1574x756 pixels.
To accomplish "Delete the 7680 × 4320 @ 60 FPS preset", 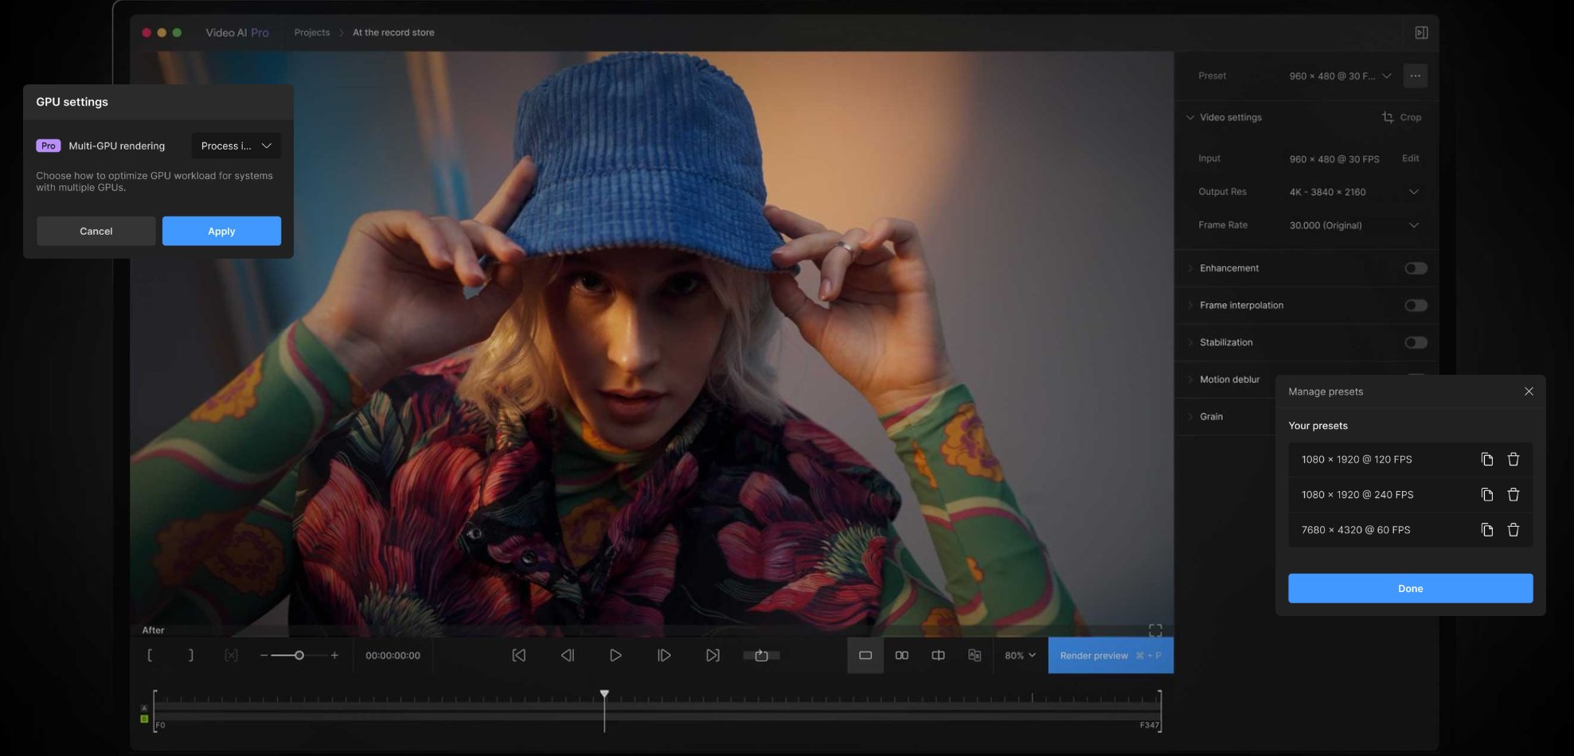I will pyautogui.click(x=1513, y=530).
